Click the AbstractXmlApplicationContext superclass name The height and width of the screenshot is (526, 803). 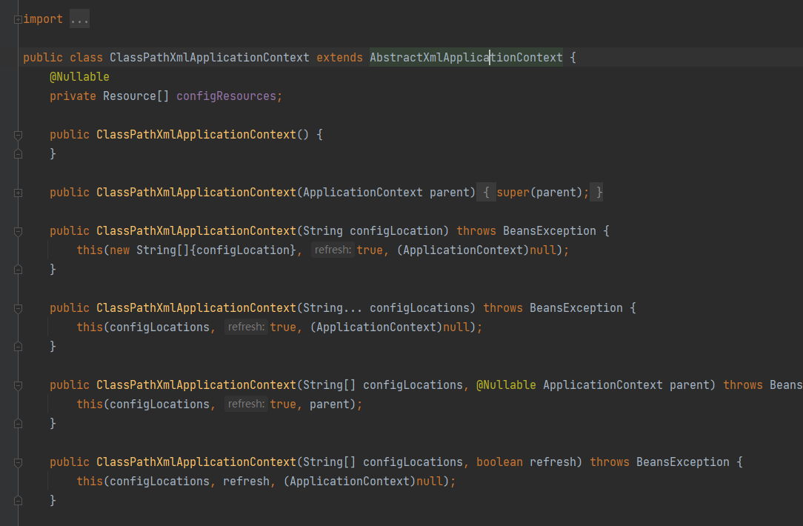click(466, 58)
